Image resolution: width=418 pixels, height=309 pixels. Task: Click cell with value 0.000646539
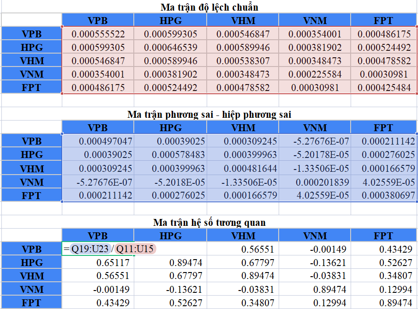pos(170,47)
